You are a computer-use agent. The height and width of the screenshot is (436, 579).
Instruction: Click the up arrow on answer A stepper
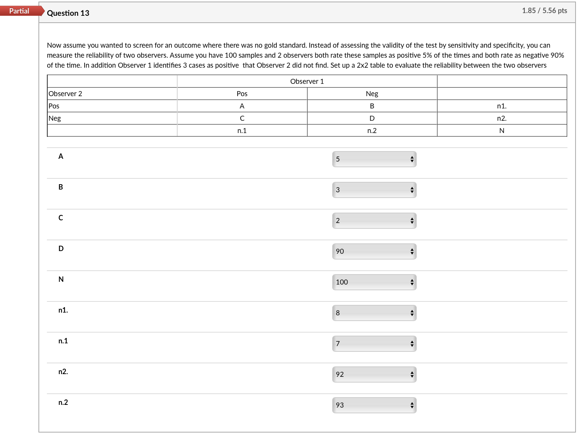pos(411,156)
